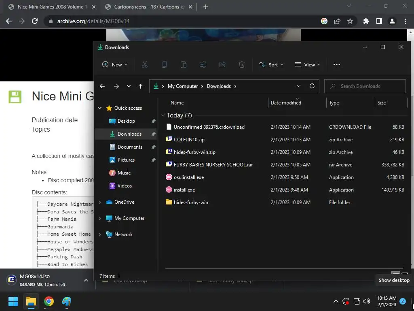The image size is (414, 311).
Task: Open the View dropdown
Action: point(307,64)
